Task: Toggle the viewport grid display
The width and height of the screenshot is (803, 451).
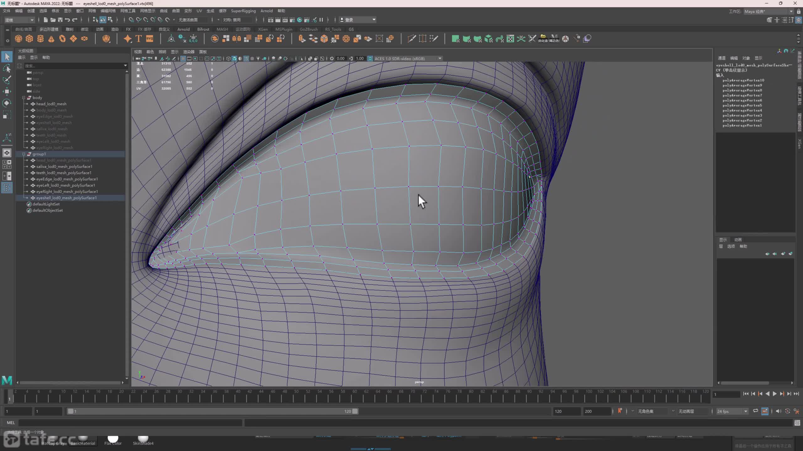Action: coord(183,59)
